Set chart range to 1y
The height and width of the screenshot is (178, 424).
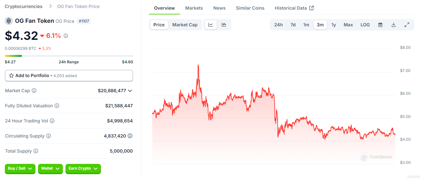click(334, 25)
